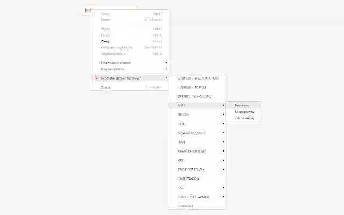Select Kopiuj in the context menu

tap(130, 35)
